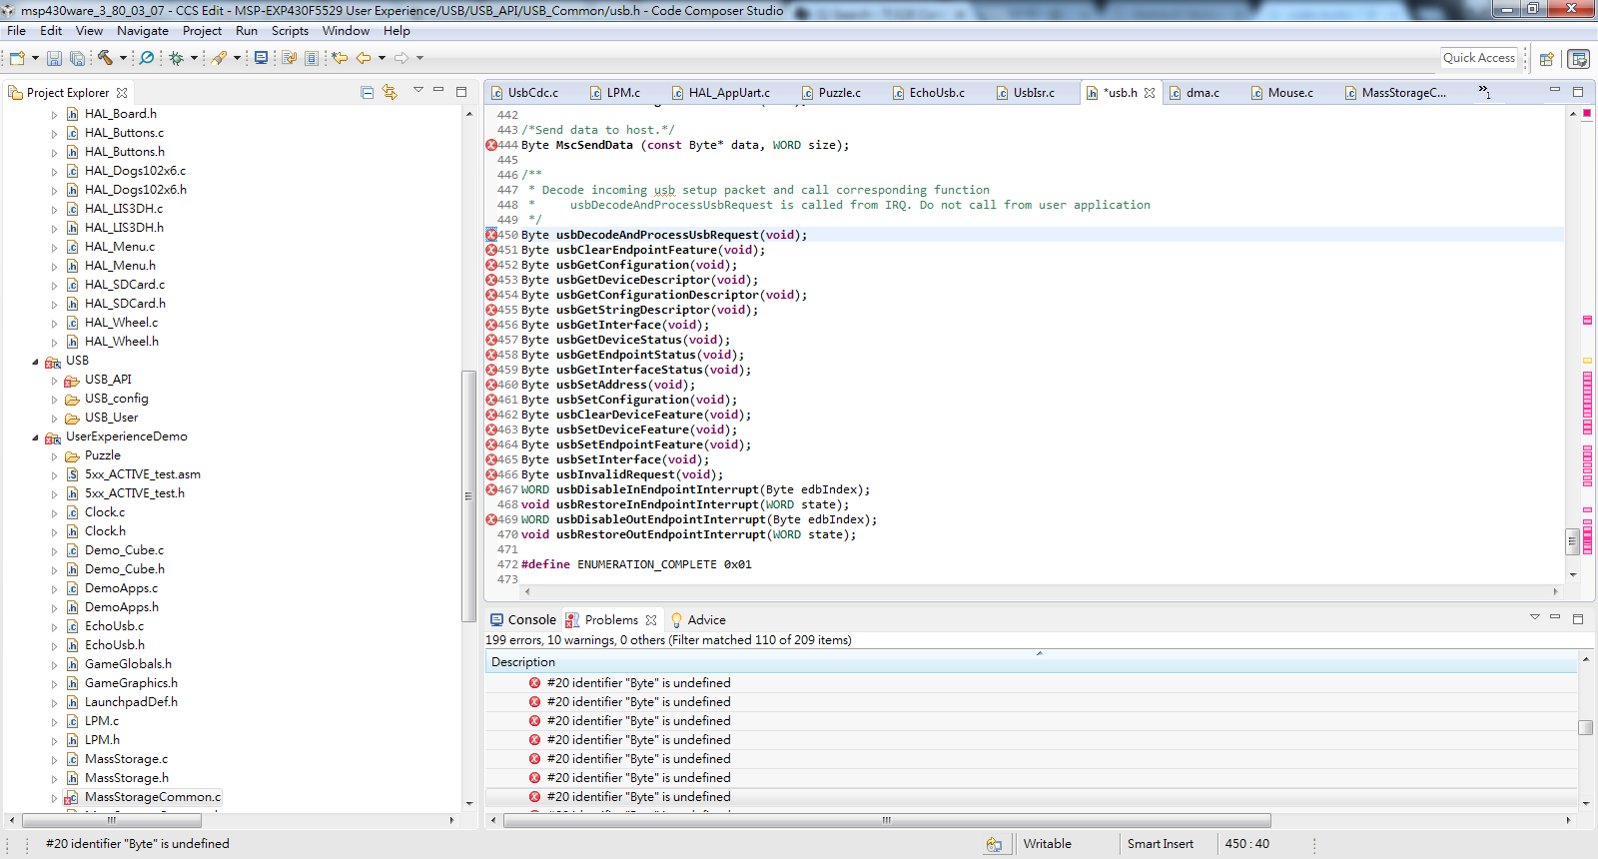
Task: Click the Quick Access search field
Action: coord(1478,58)
